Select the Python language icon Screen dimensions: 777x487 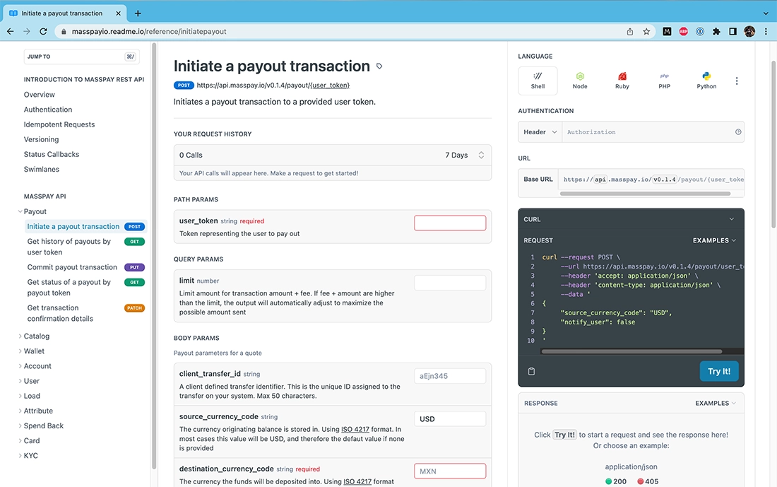click(706, 81)
